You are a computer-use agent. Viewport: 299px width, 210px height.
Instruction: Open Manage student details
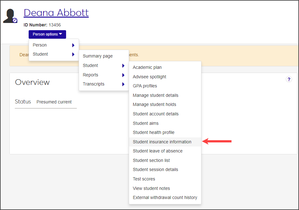click(x=155, y=95)
